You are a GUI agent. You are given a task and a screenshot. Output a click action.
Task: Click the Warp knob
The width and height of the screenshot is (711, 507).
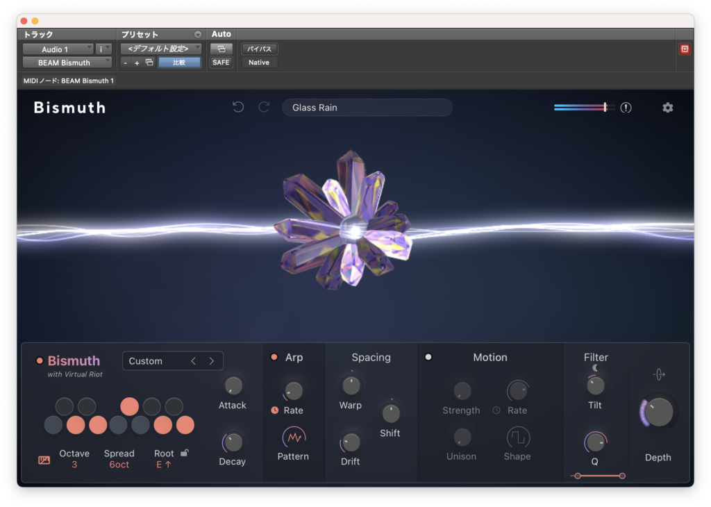(x=351, y=386)
